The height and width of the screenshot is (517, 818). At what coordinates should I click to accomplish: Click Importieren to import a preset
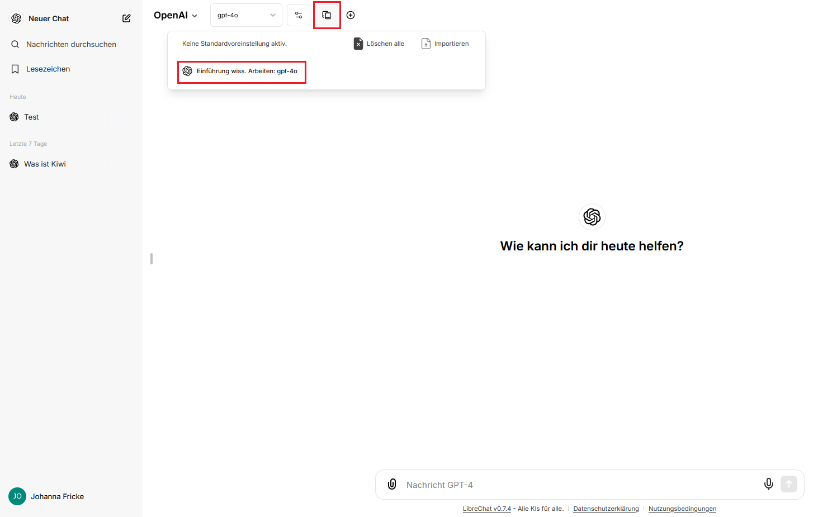coord(445,44)
